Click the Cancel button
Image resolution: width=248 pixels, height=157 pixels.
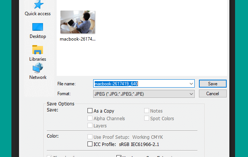pyautogui.click(x=213, y=94)
